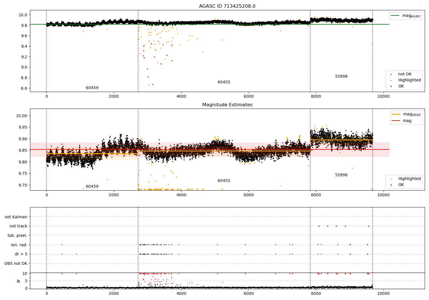Click the 10 tick on the dr axis
The height and width of the screenshot is (300, 429).
tap(25, 273)
